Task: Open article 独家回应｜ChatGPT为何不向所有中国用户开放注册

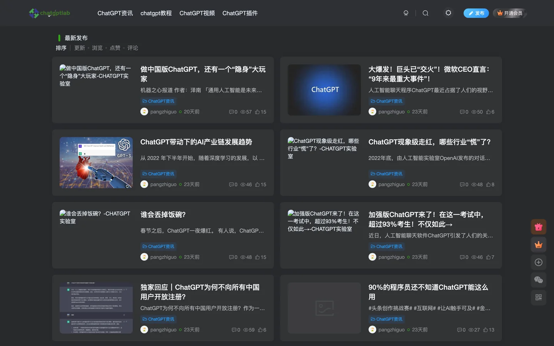Action: coord(200,292)
